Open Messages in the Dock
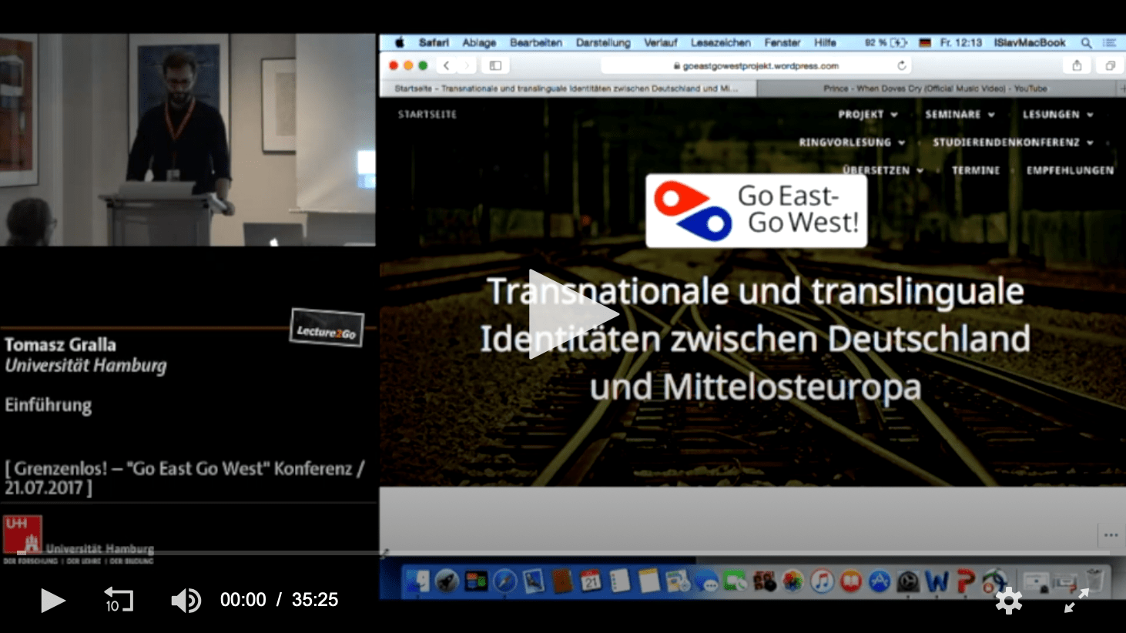 point(706,581)
